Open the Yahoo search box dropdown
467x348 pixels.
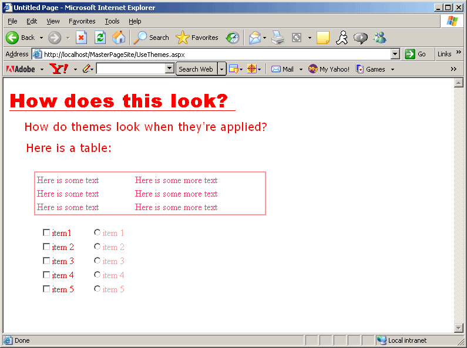pyautogui.click(x=170, y=69)
